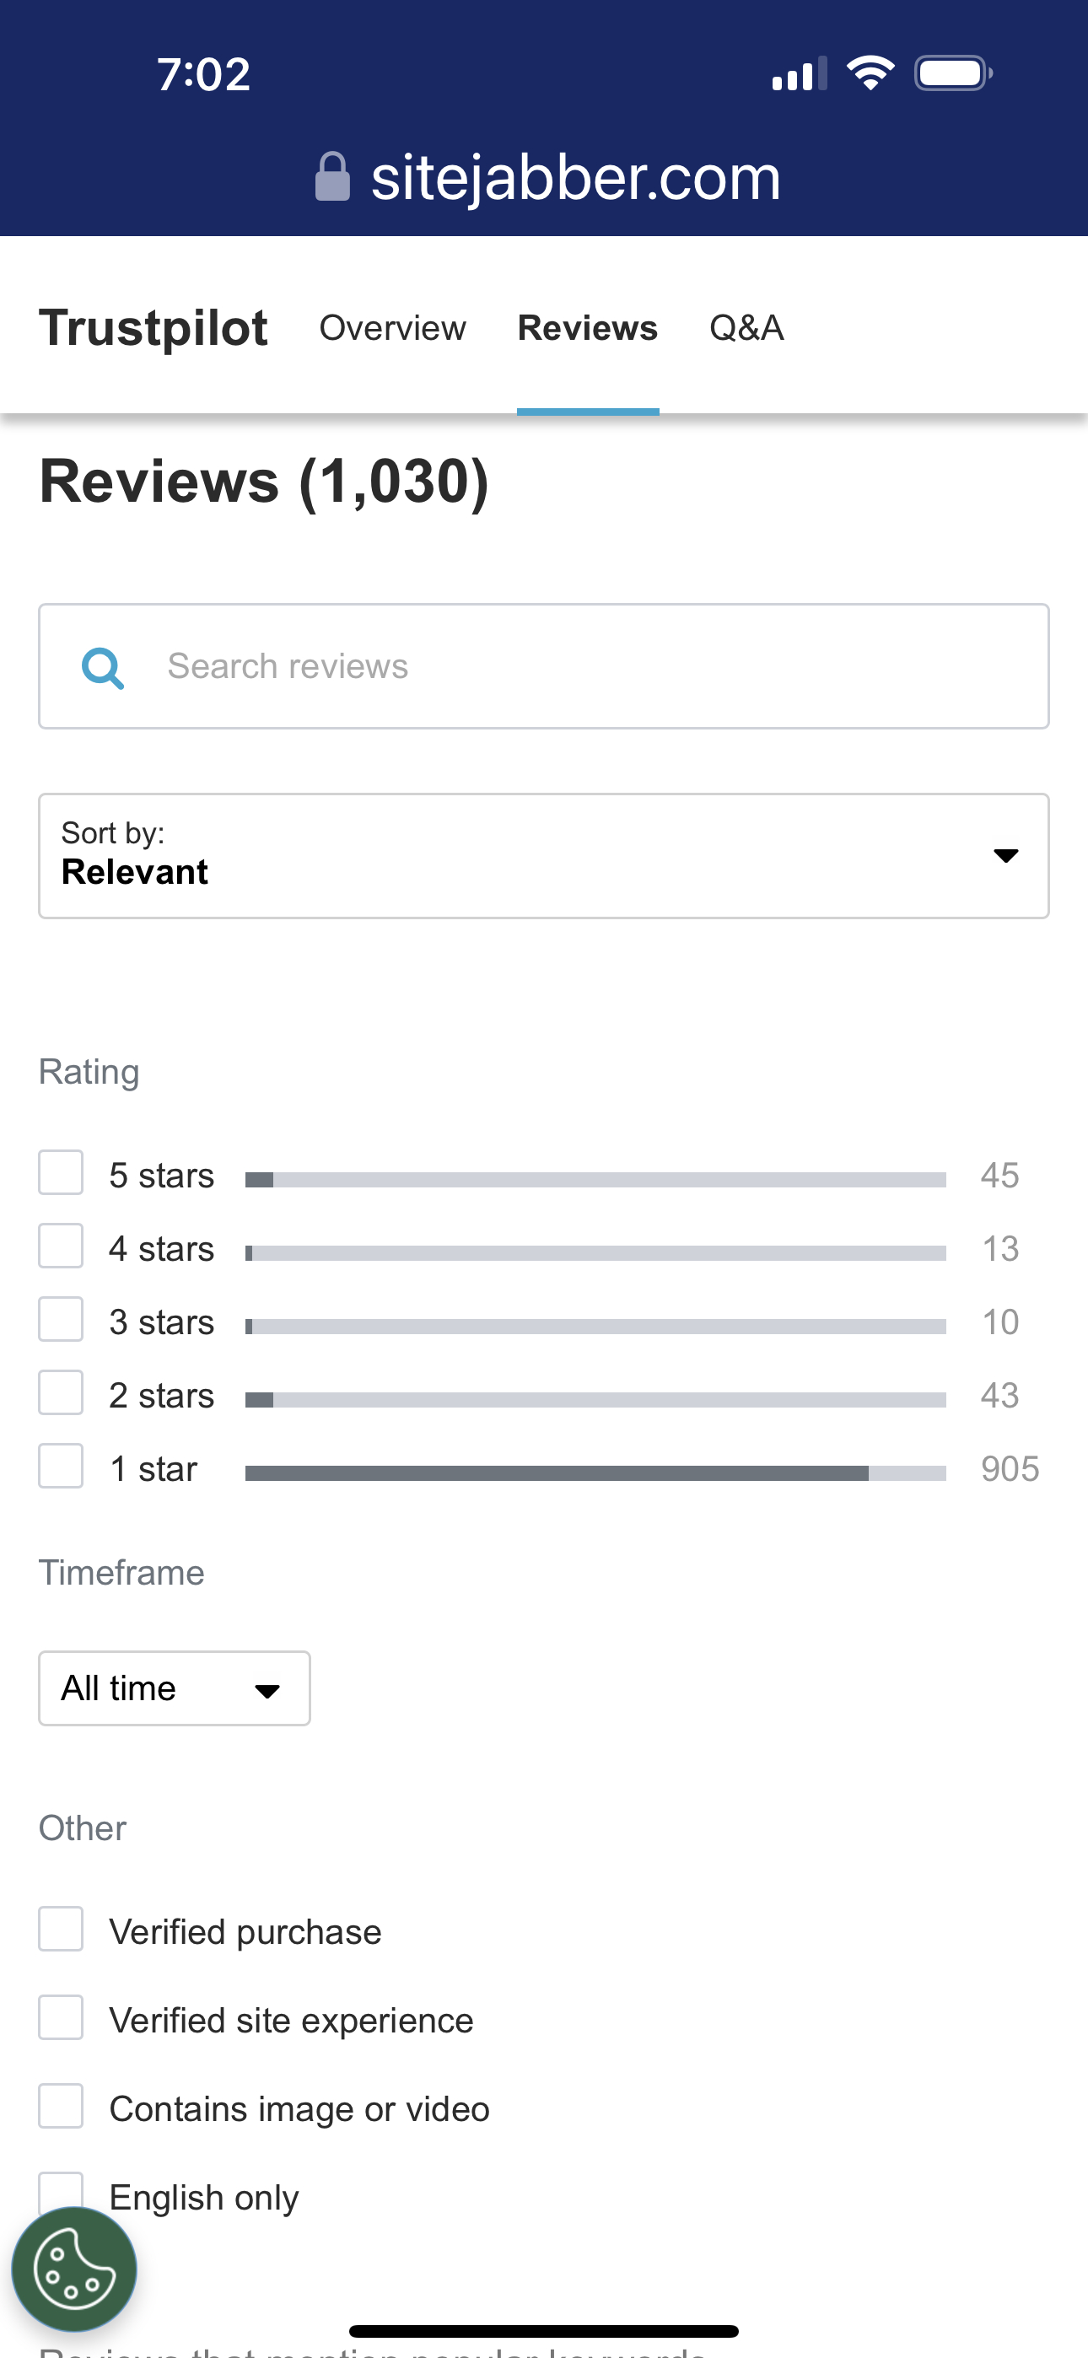Check the 1 star filter box
Screen dimensions: 1088x2358
point(61,1466)
